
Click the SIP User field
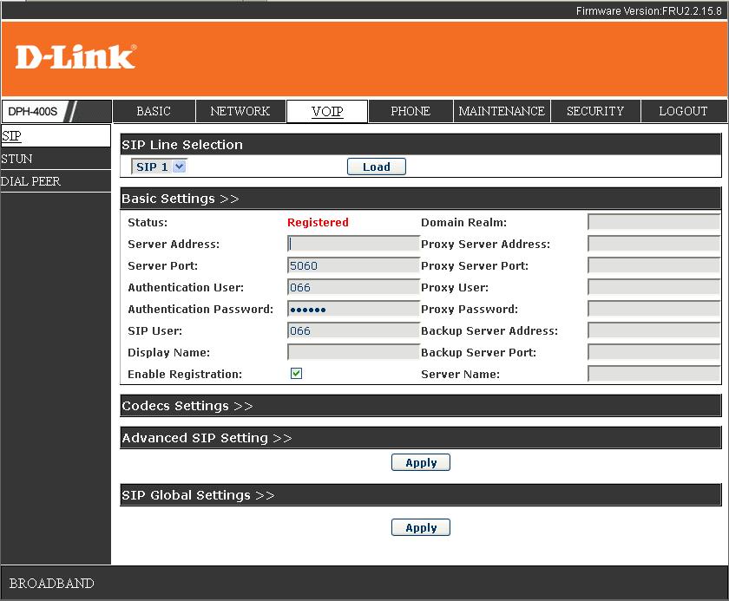point(353,330)
